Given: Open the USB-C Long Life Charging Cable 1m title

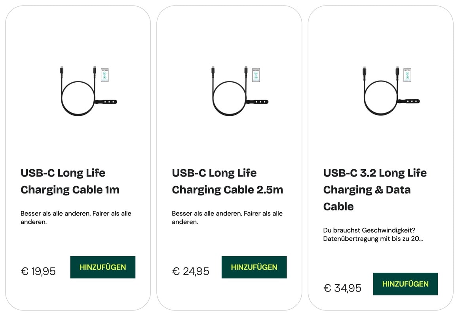Looking at the screenshot, I should (x=70, y=181).
